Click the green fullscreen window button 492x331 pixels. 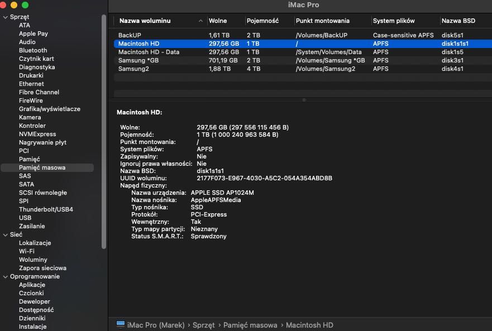click(x=25, y=5)
